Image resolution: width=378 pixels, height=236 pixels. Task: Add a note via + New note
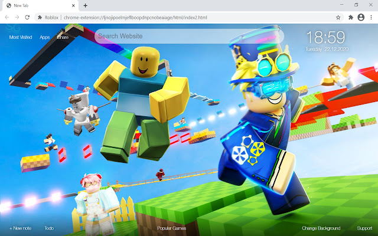[20, 228]
